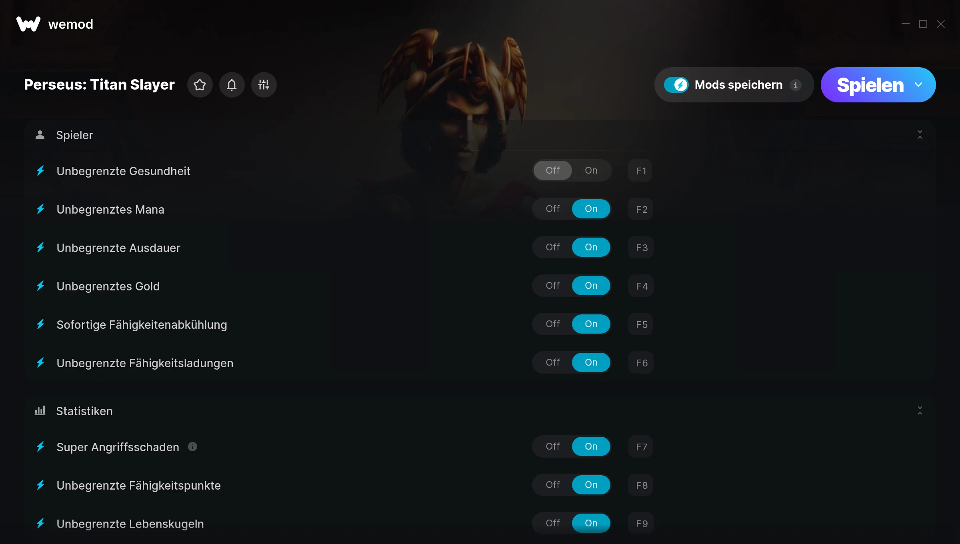The width and height of the screenshot is (960, 544).
Task: Select the Unbegrenzte Ausdauer label
Action: coord(118,248)
